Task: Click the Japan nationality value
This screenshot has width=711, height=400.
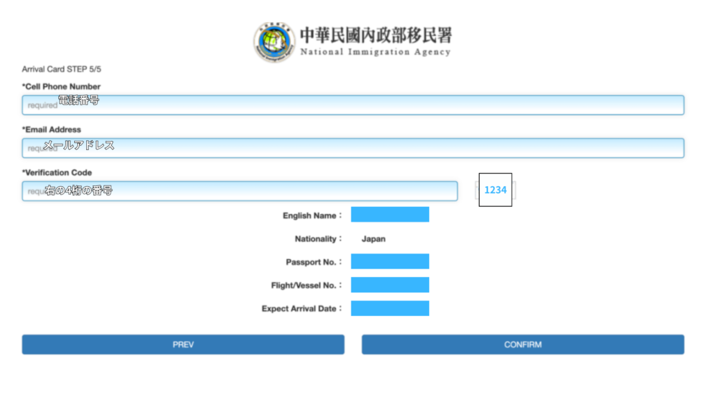Action: 374,239
